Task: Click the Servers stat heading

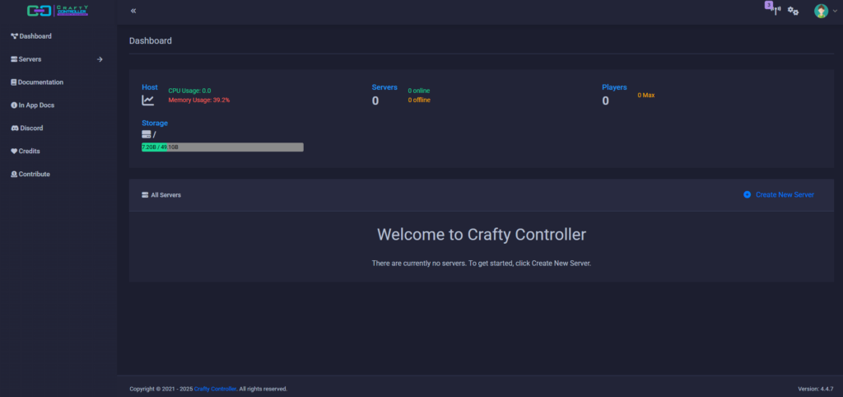Action: (384, 87)
